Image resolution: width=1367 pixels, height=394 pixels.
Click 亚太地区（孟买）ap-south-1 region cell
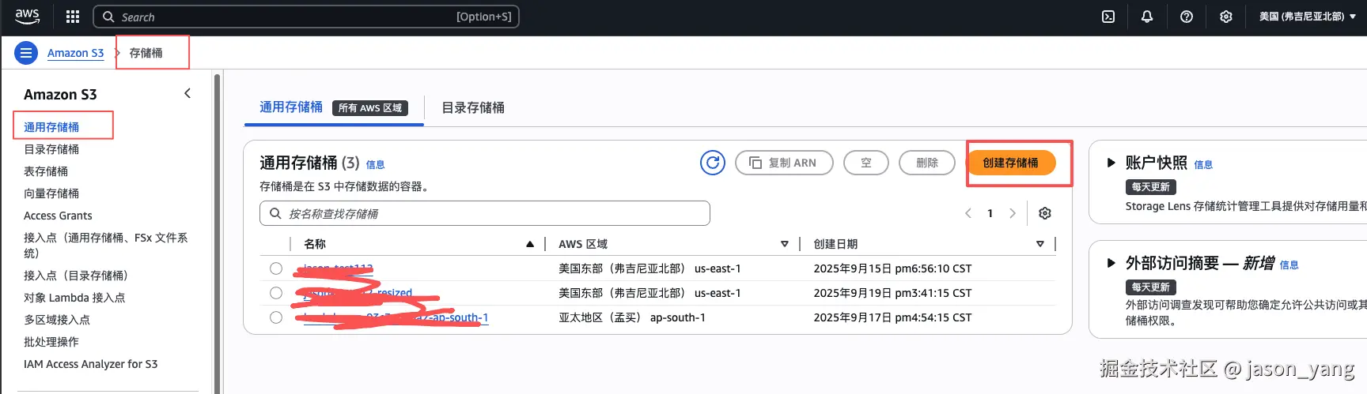[x=632, y=317]
